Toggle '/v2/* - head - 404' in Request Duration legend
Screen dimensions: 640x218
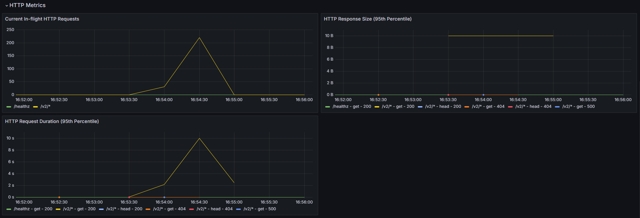(x=214, y=209)
